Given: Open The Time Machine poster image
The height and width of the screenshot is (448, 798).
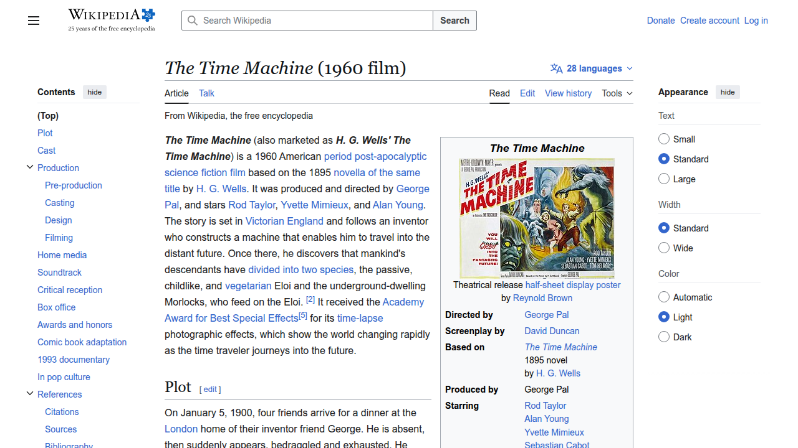Looking at the screenshot, I should click(x=537, y=218).
